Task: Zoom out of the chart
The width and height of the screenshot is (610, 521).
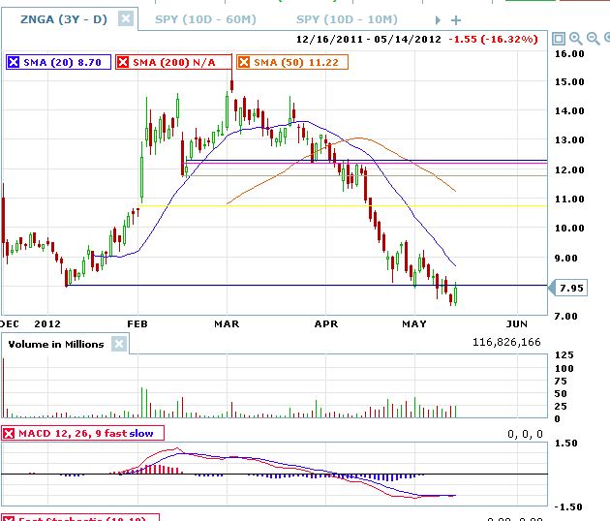Action: (593, 39)
